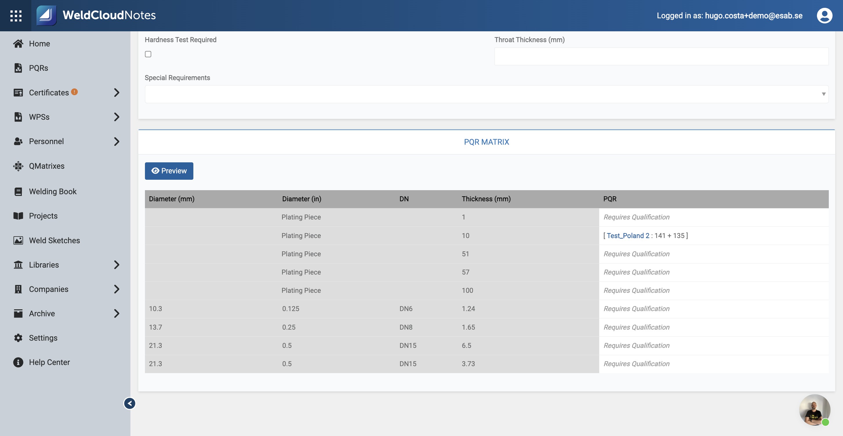843x436 pixels.
Task: Click Requires Qualification in thickness 1 row
Action: (636, 217)
